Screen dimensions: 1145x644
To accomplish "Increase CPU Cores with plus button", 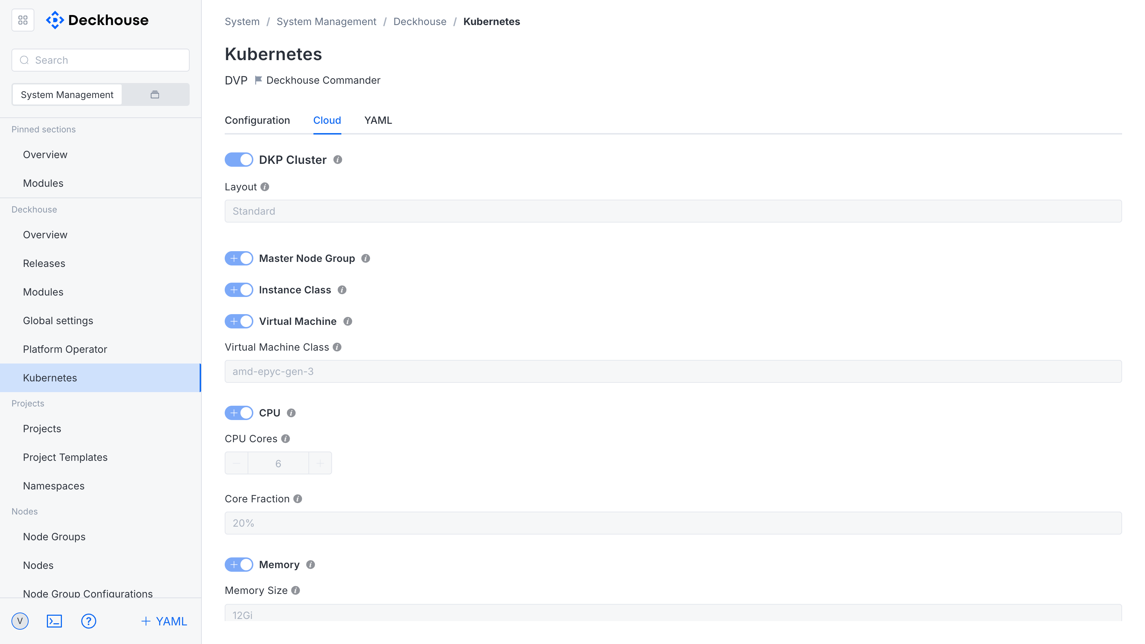I will tap(320, 463).
